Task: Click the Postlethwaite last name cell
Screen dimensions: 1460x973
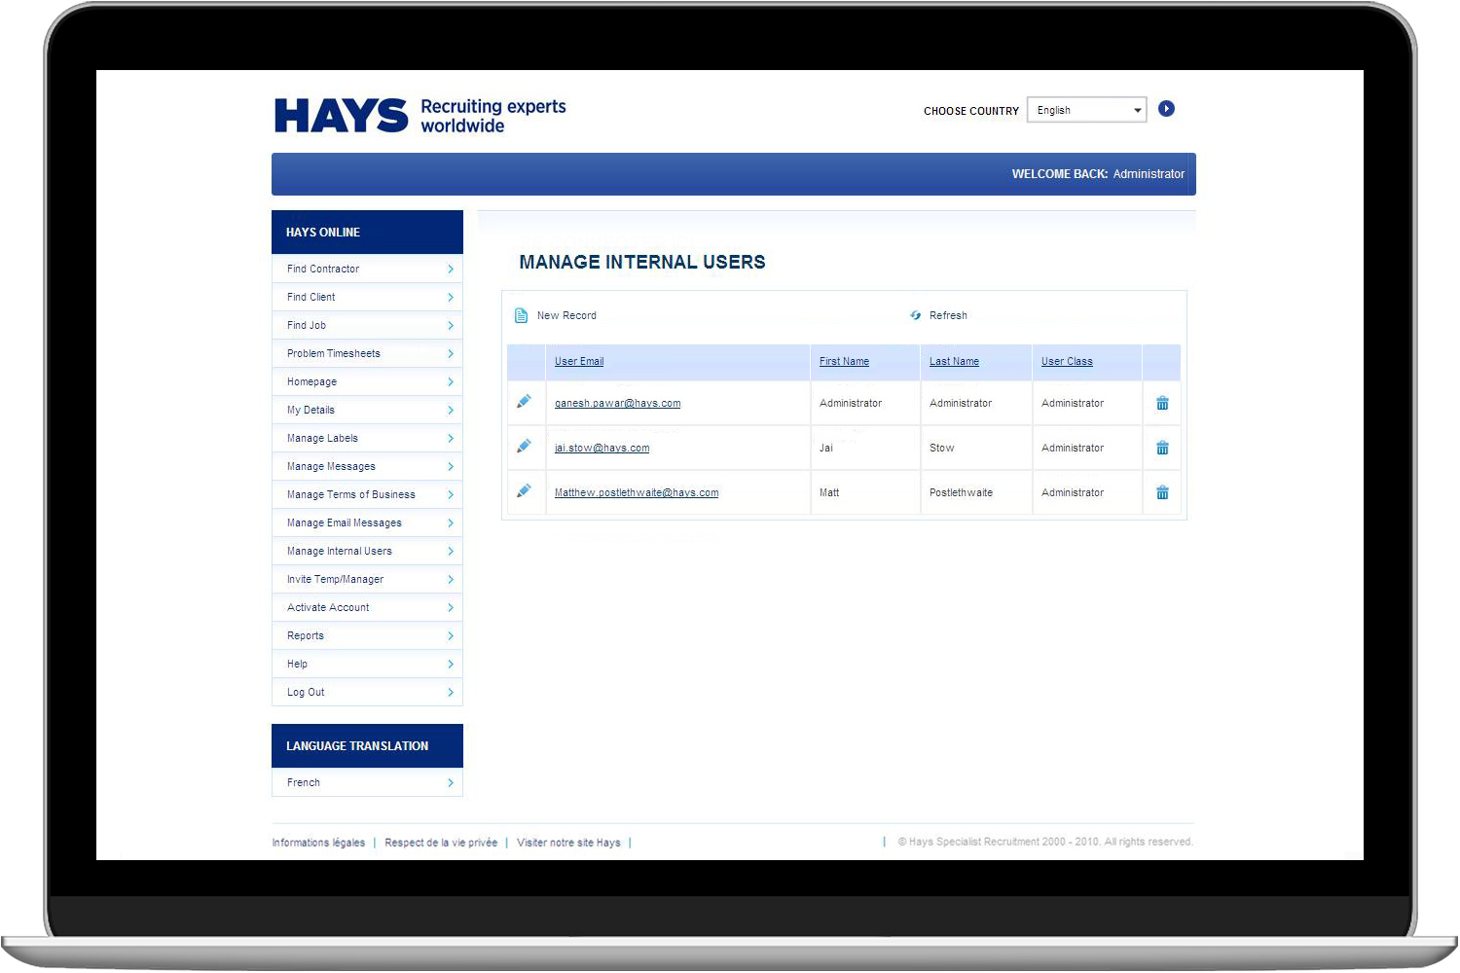Action: click(x=976, y=492)
